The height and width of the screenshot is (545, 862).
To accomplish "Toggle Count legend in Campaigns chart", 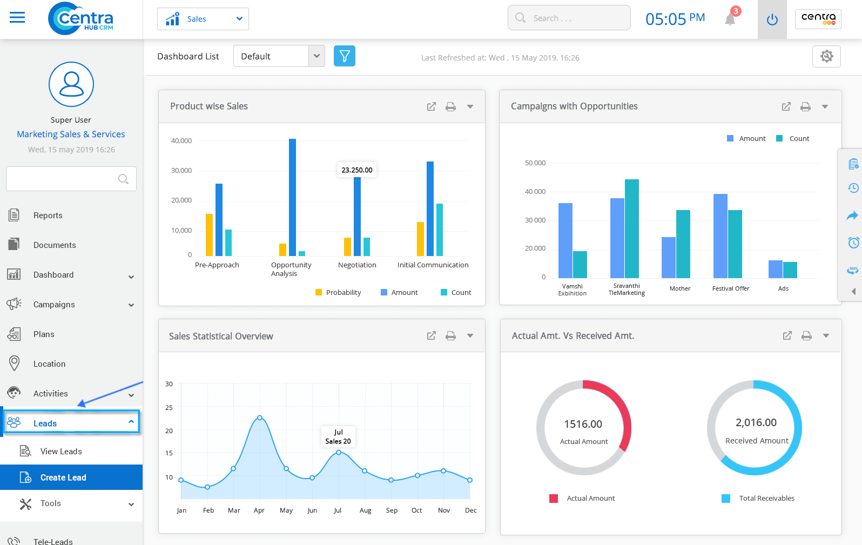I will [793, 139].
